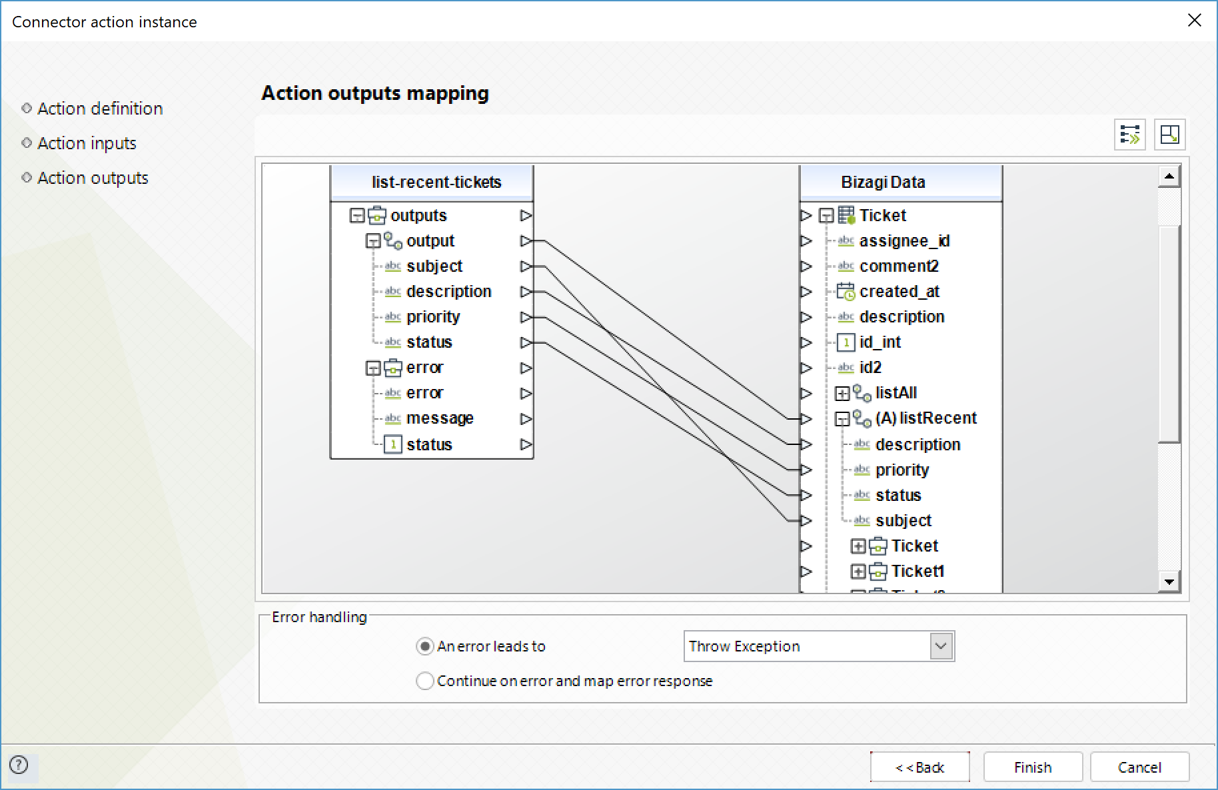The height and width of the screenshot is (790, 1218).
Task: Click the output connector arrow of priority
Action: point(526,317)
